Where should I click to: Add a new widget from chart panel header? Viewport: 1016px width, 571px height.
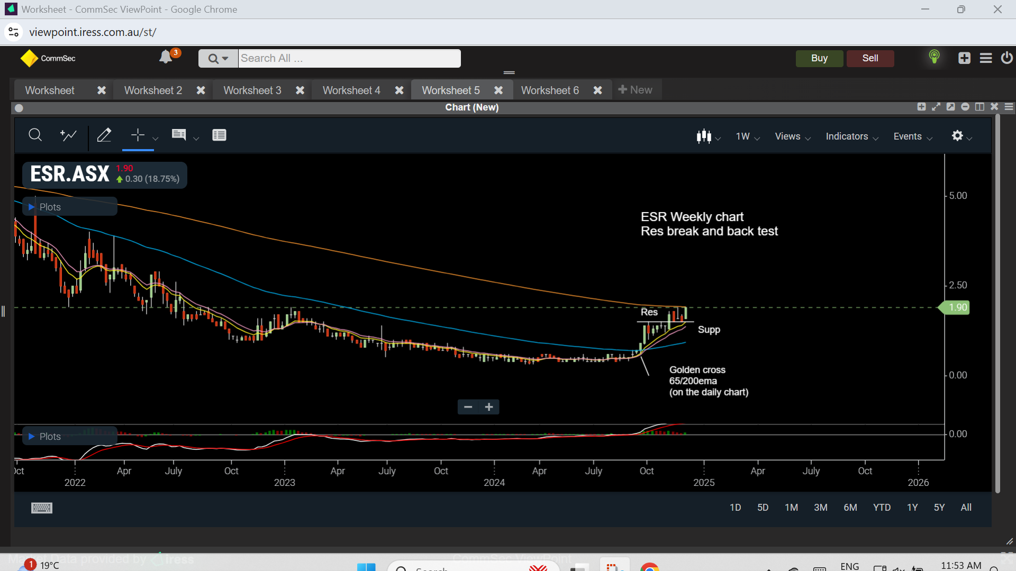[921, 107]
